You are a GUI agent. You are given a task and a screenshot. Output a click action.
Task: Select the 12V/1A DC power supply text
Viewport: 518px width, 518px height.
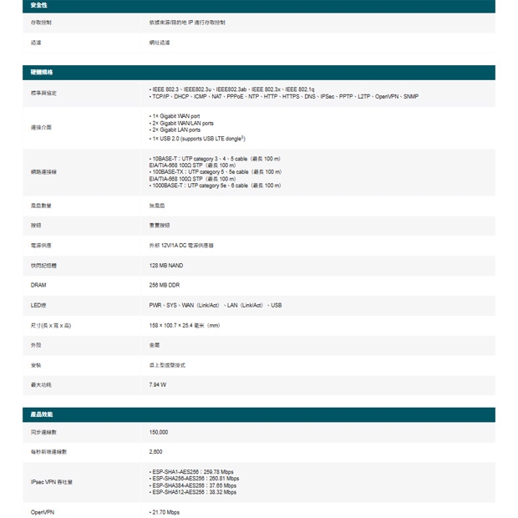click(181, 246)
